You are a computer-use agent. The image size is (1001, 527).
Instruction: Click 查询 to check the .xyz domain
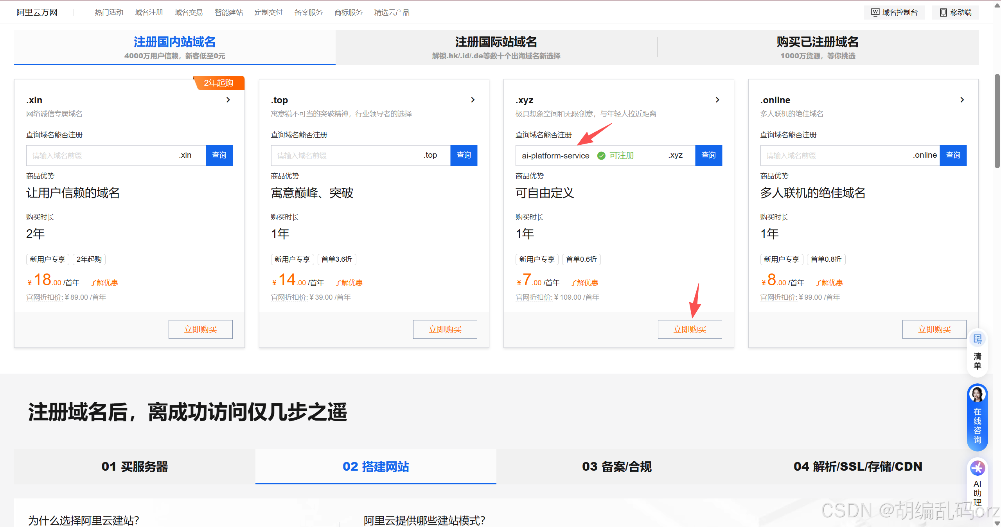708,155
